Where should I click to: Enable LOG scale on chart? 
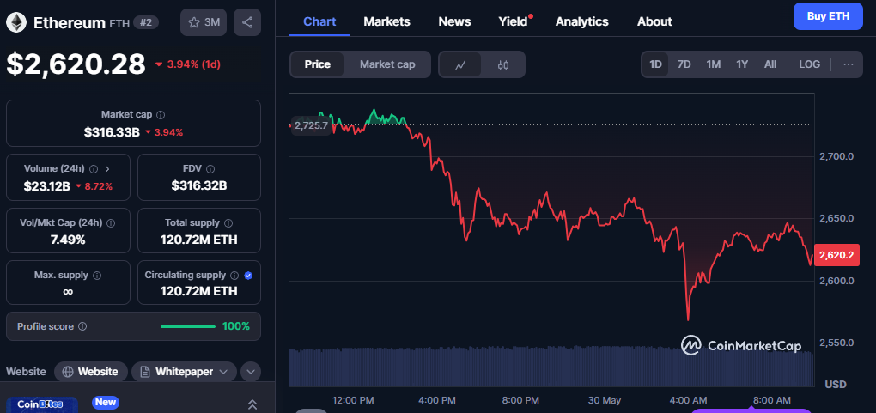click(810, 64)
